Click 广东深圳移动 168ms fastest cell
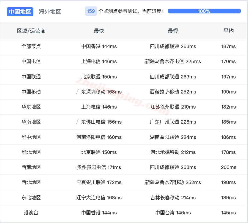This screenshot has height=223, width=248. [x=99, y=92]
